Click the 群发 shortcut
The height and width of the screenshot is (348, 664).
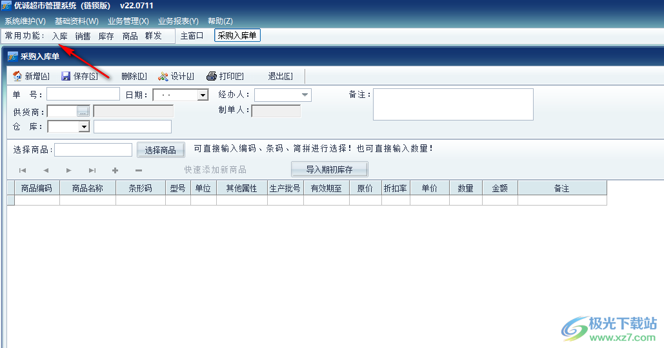click(x=154, y=36)
